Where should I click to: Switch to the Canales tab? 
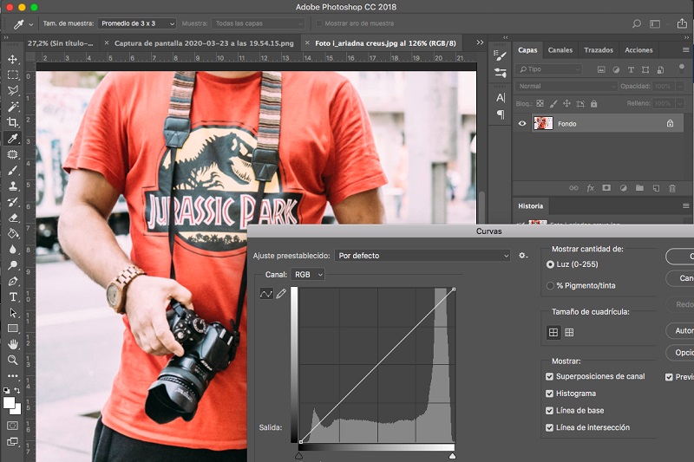[x=560, y=50]
